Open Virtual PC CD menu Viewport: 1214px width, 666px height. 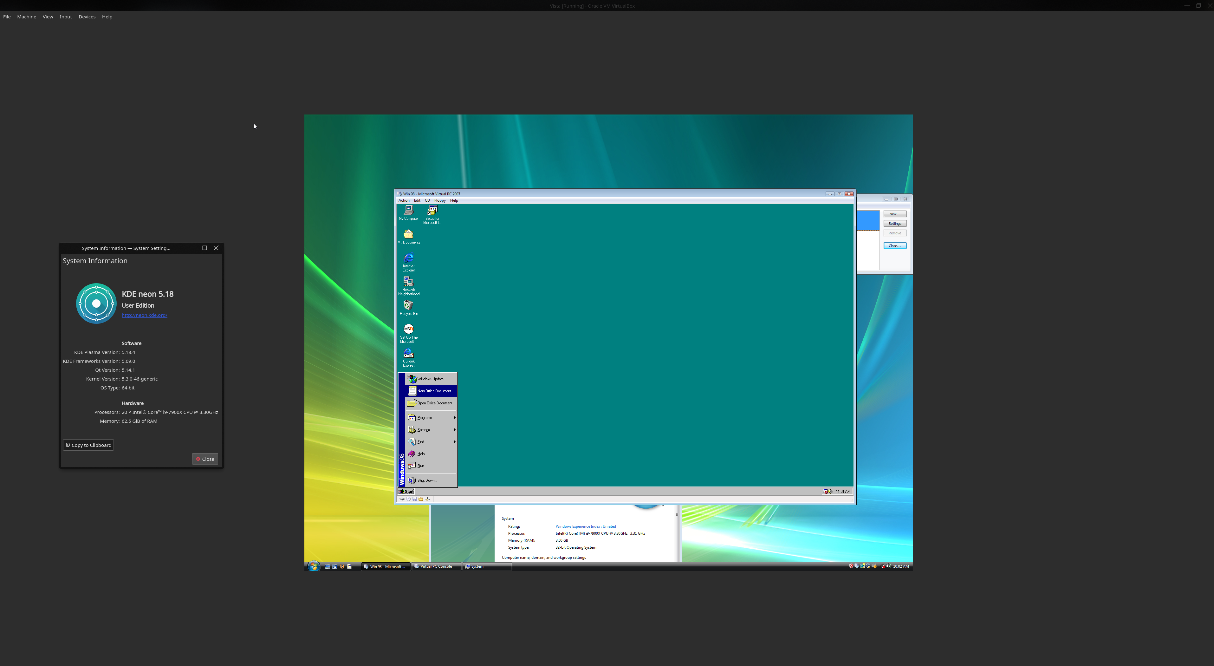point(427,200)
